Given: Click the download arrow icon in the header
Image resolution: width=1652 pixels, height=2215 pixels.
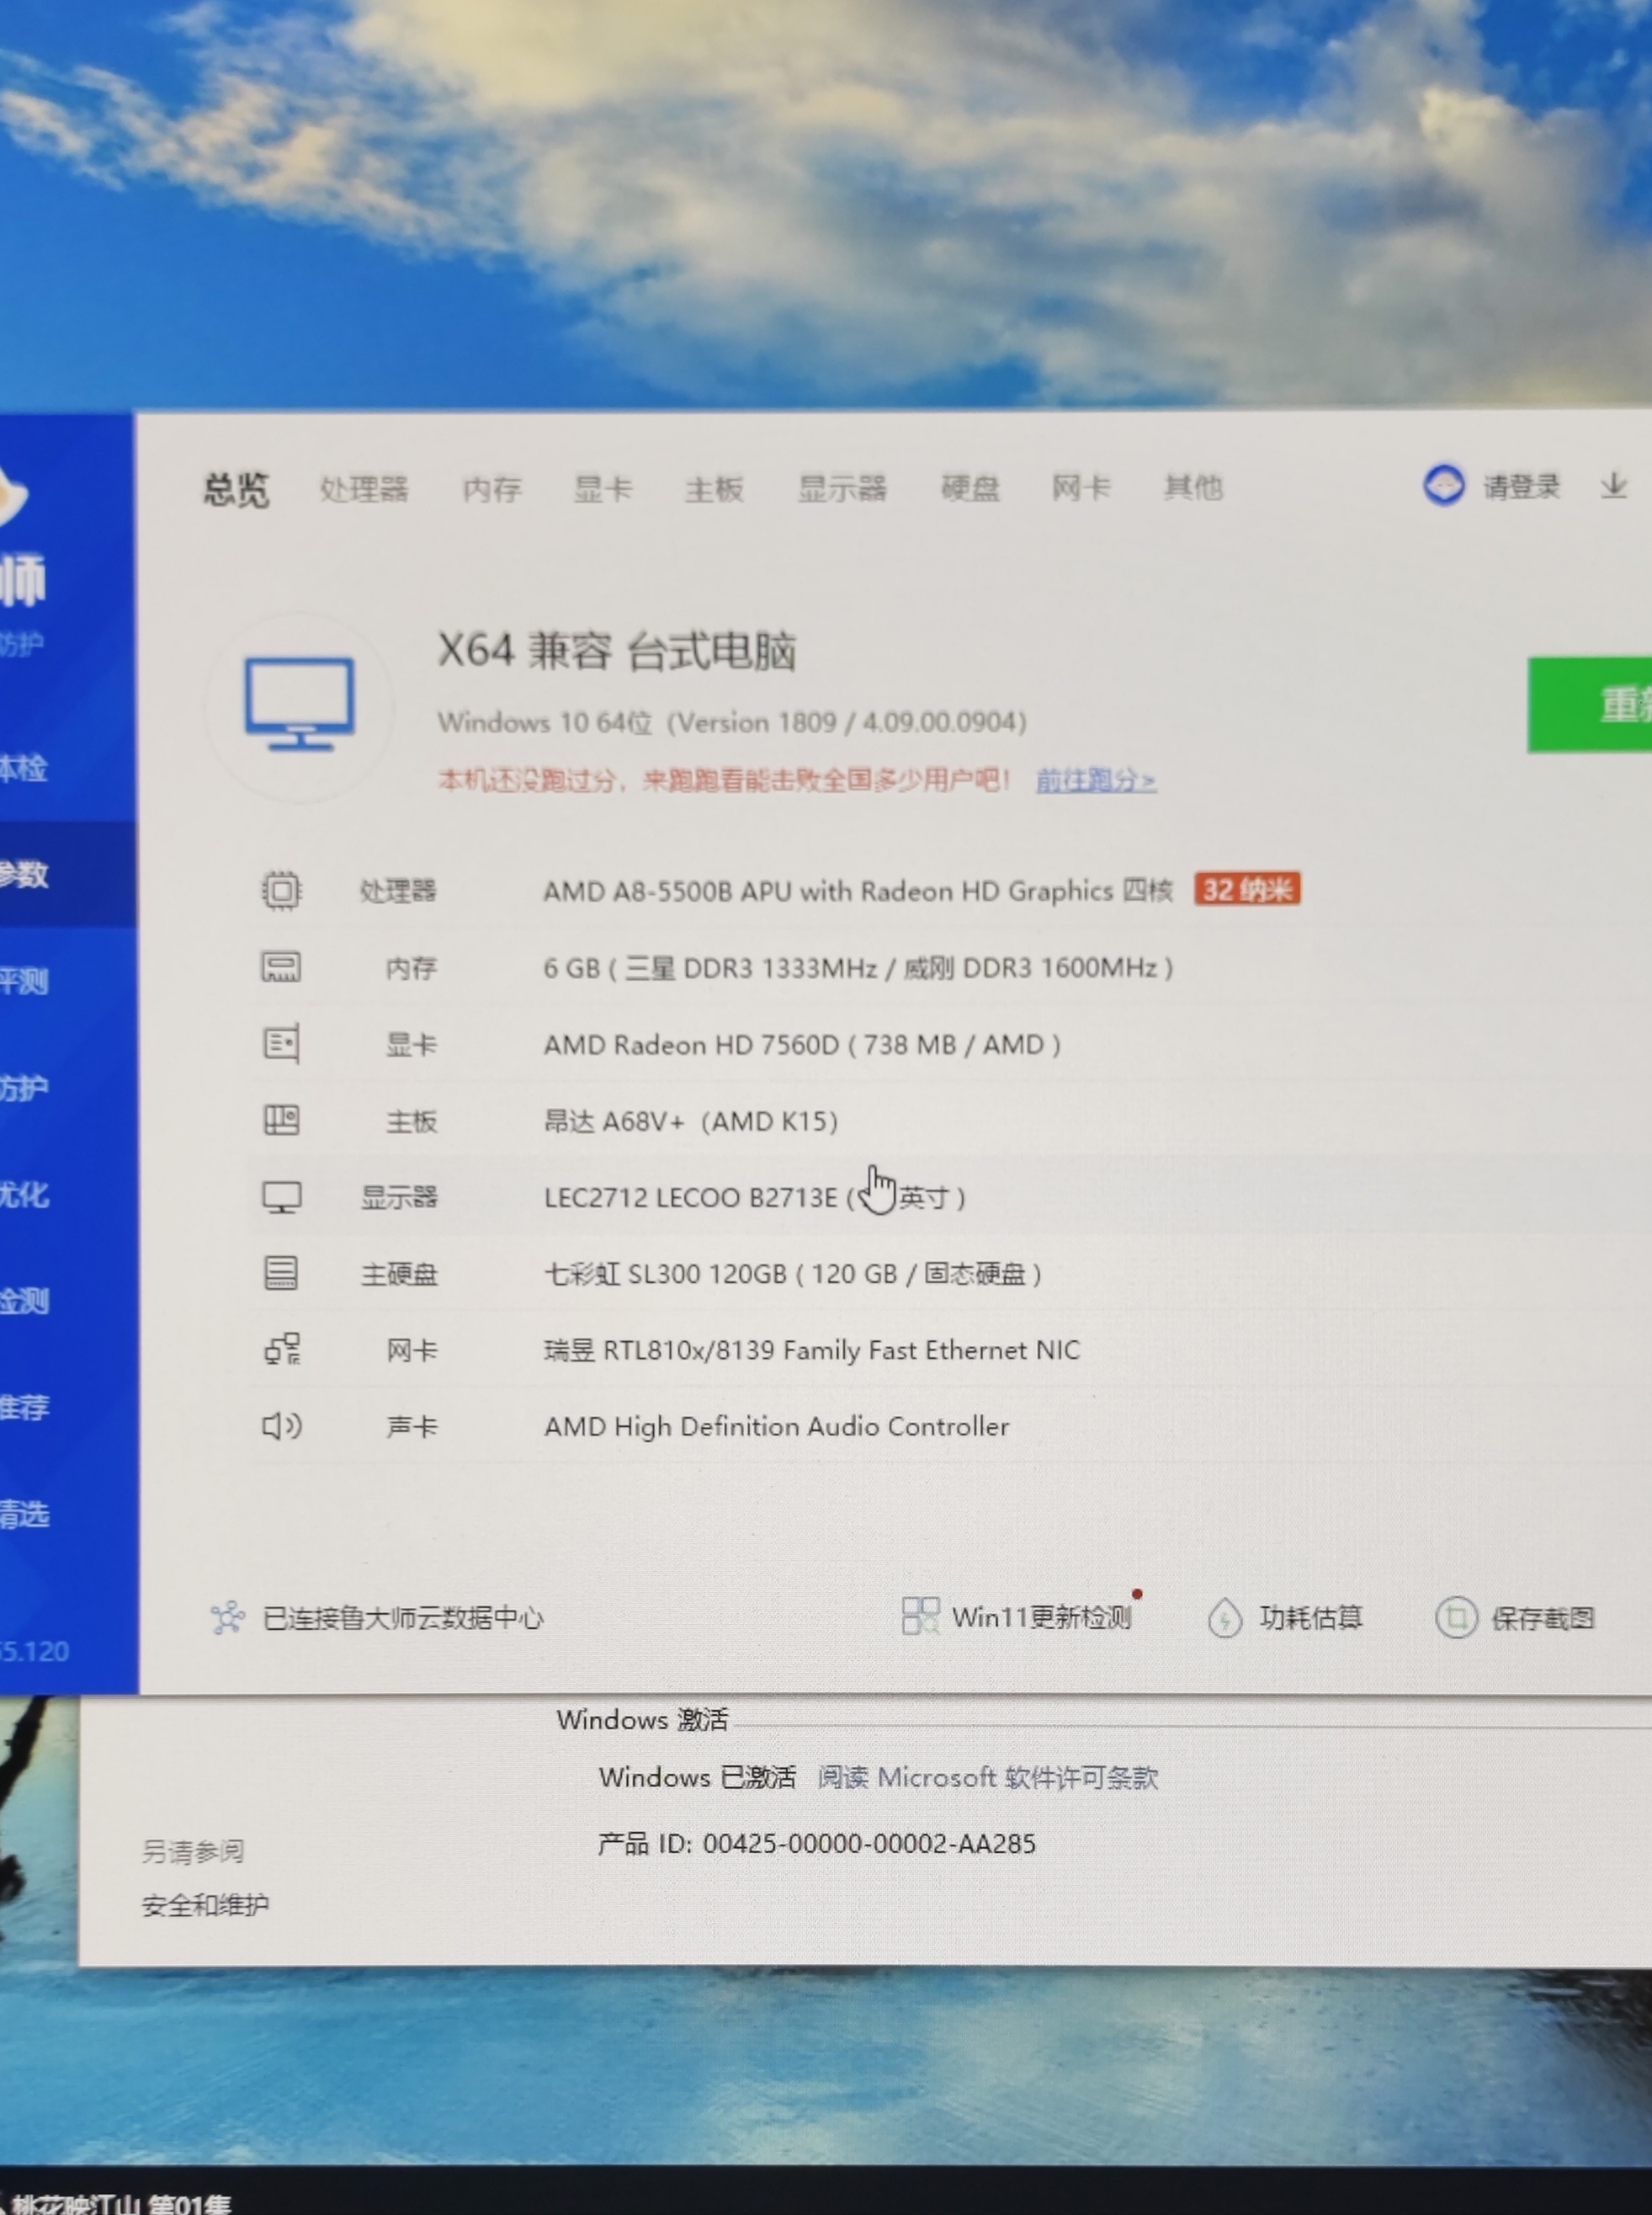Looking at the screenshot, I should (x=1613, y=487).
